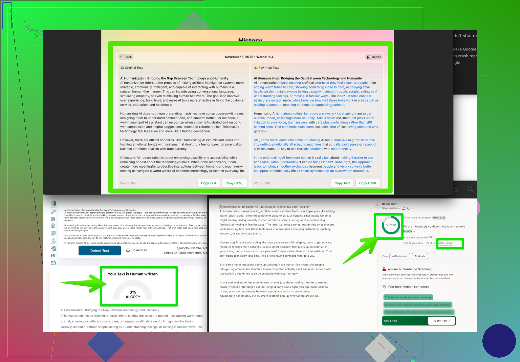The width and height of the screenshot is (520, 362).
Task: Give negative feedback with the thumbs-down toggle
Action: coord(409,208)
